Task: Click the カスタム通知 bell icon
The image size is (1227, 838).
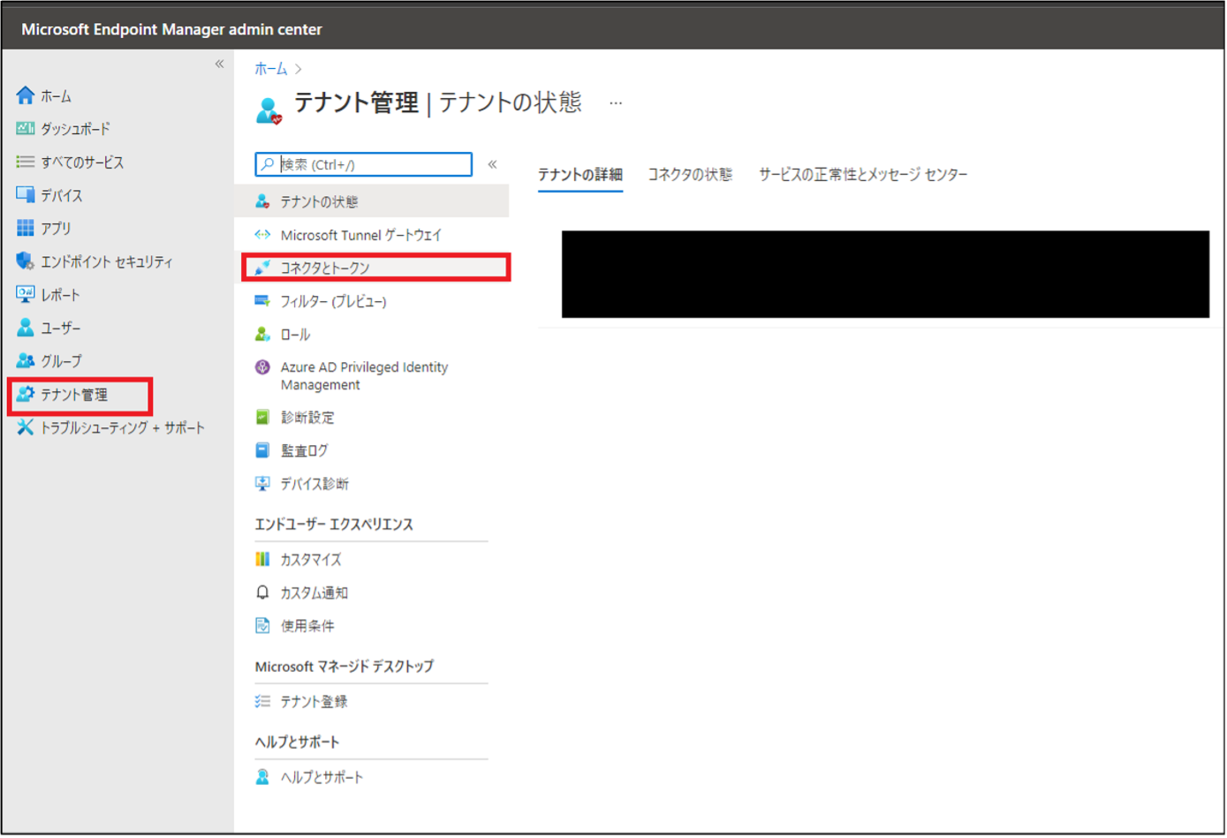Action: 262,593
